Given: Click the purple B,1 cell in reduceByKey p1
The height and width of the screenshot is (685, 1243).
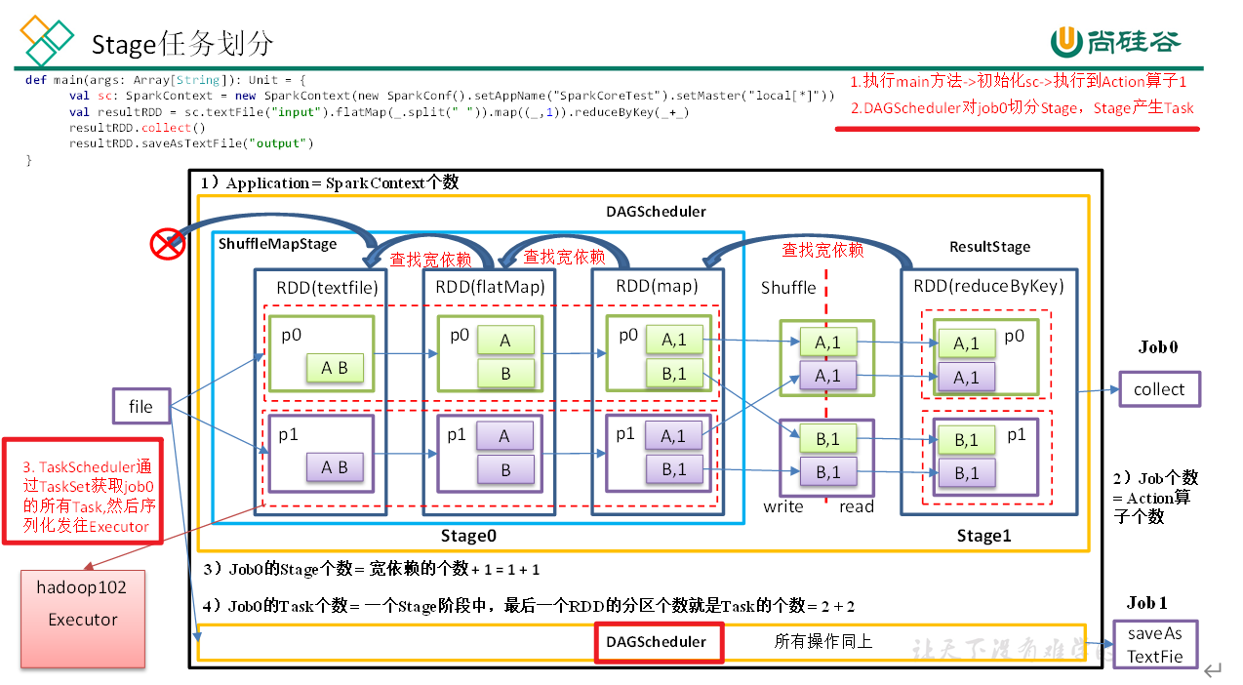Looking at the screenshot, I should (966, 473).
